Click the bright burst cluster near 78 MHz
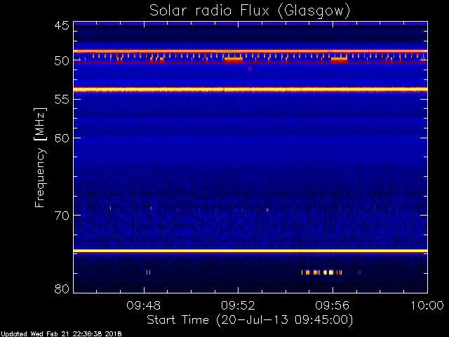The image size is (449, 337). tap(321, 272)
